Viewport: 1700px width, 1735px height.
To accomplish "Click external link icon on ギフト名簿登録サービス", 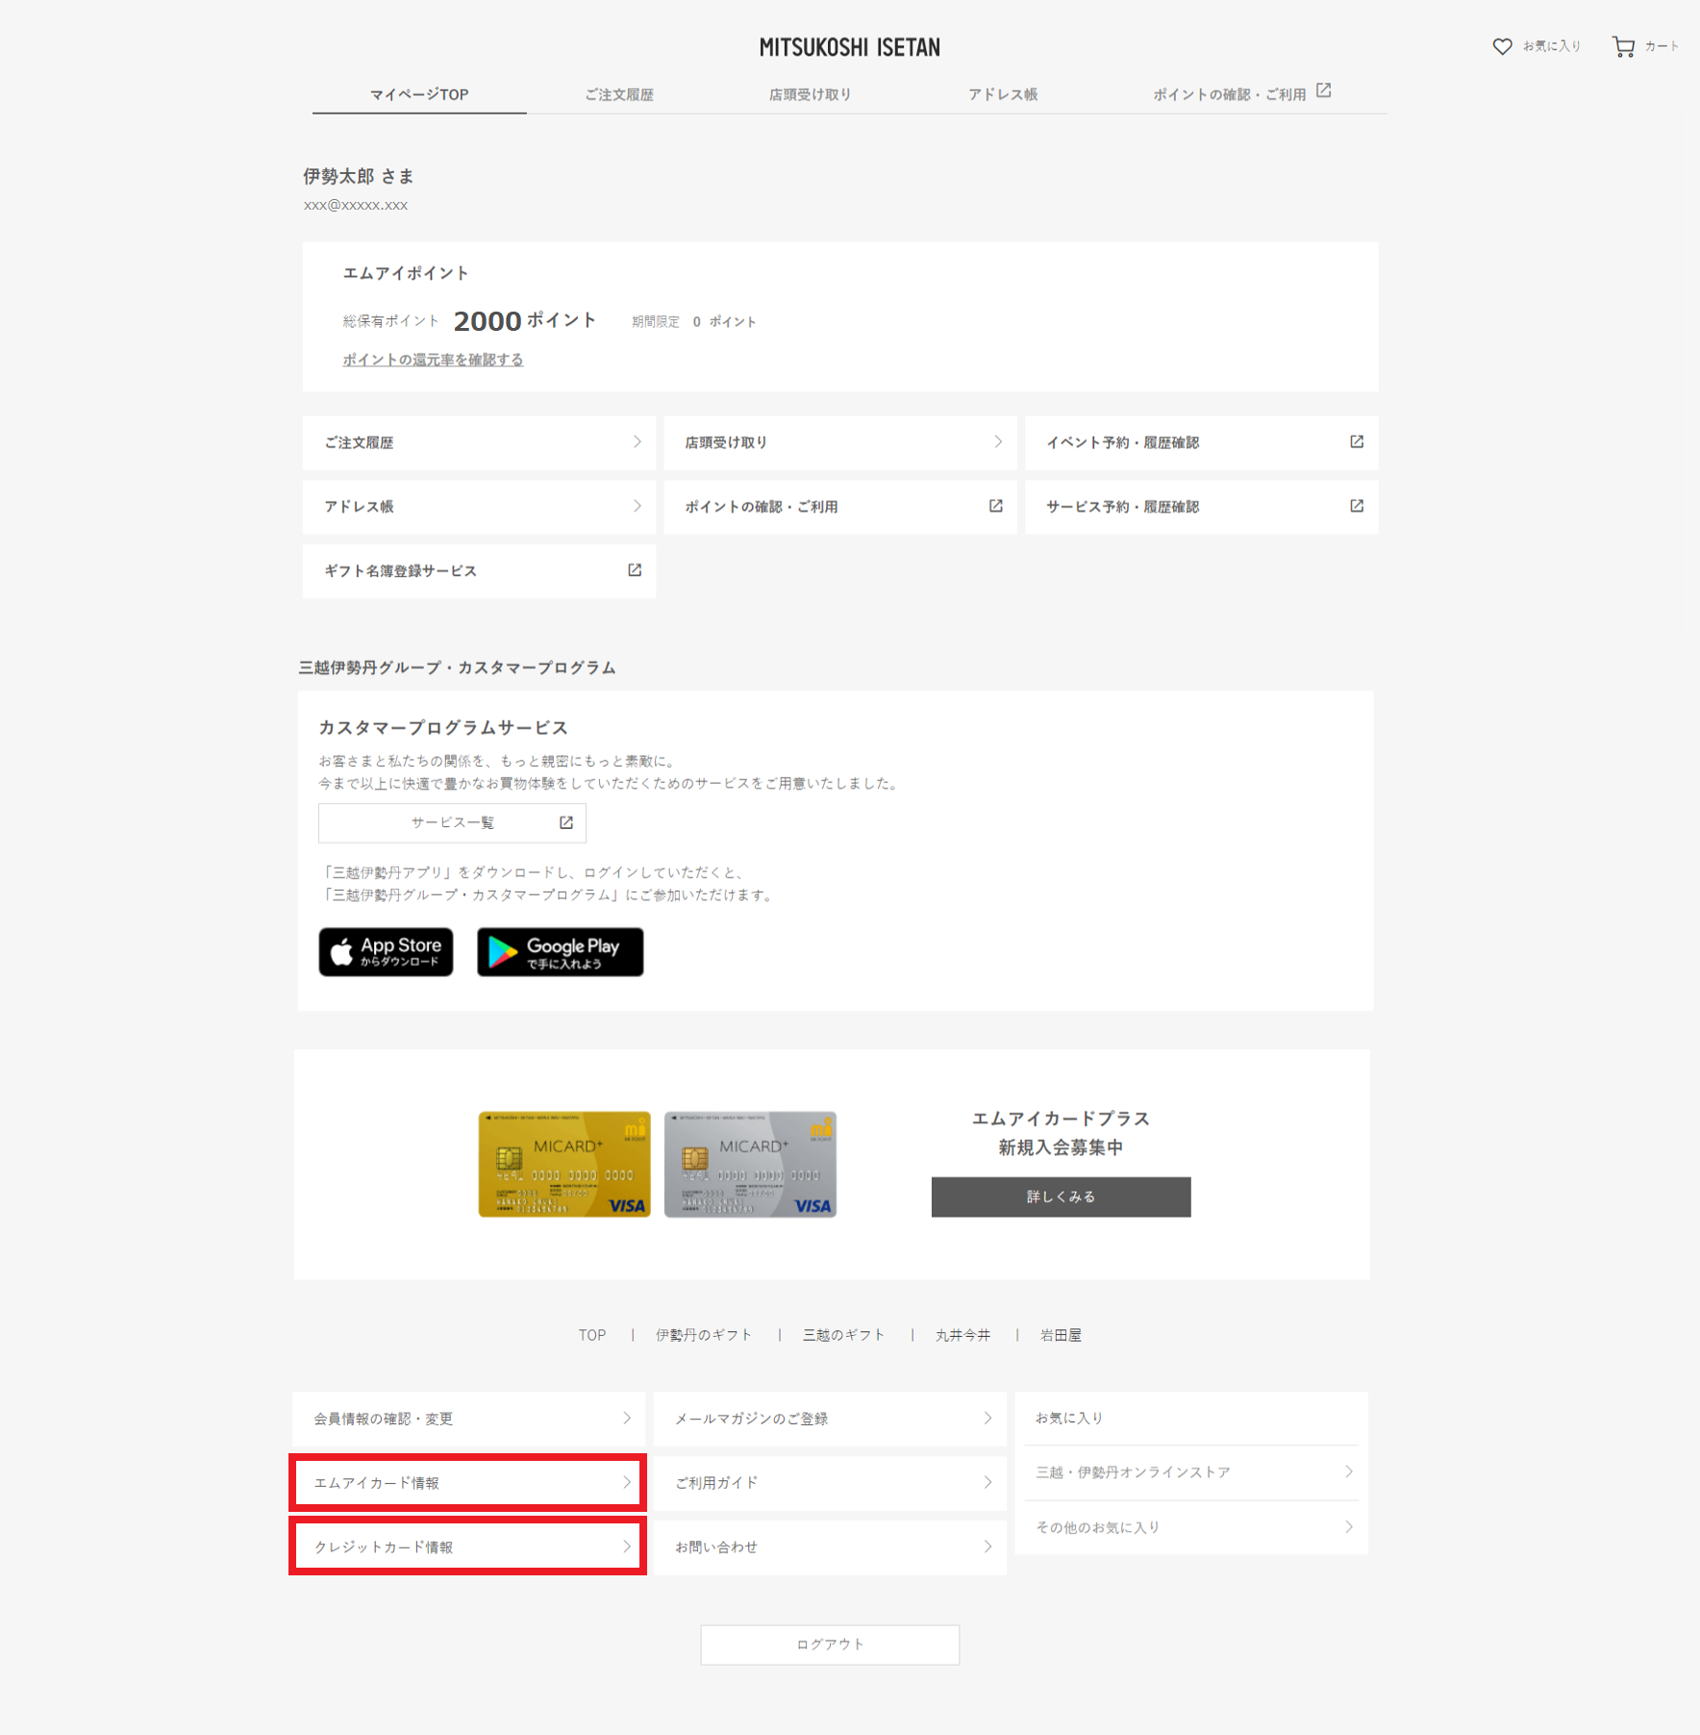I will point(635,570).
